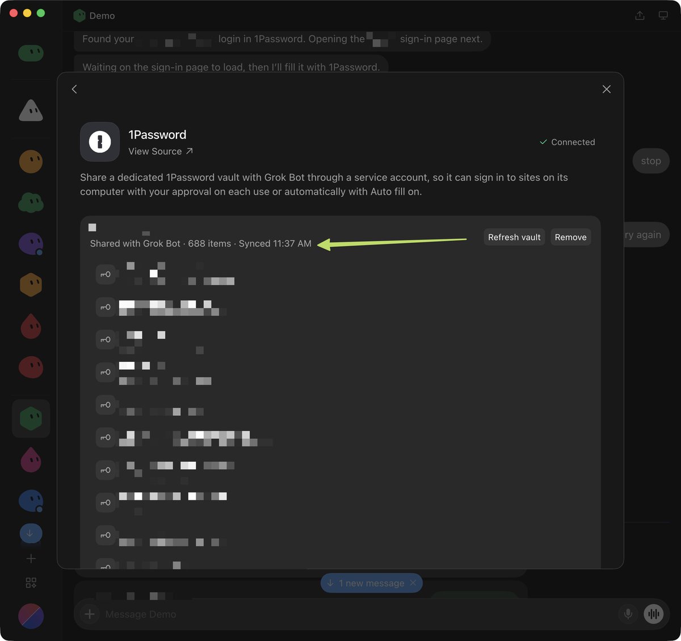Open the user profile avatar in sidebar
Viewport: 681px width, 641px height.
pyautogui.click(x=31, y=616)
